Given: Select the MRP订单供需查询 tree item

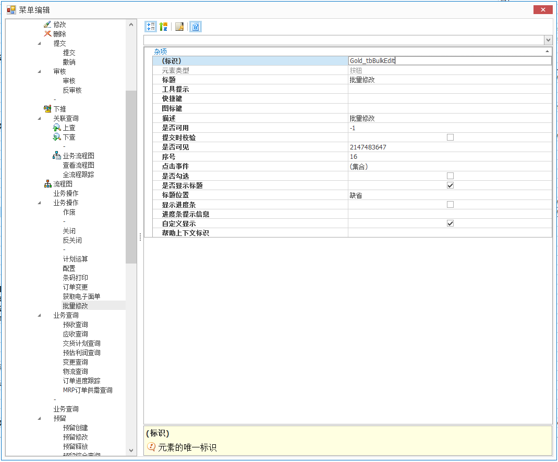Looking at the screenshot, I should click(88, 390).
